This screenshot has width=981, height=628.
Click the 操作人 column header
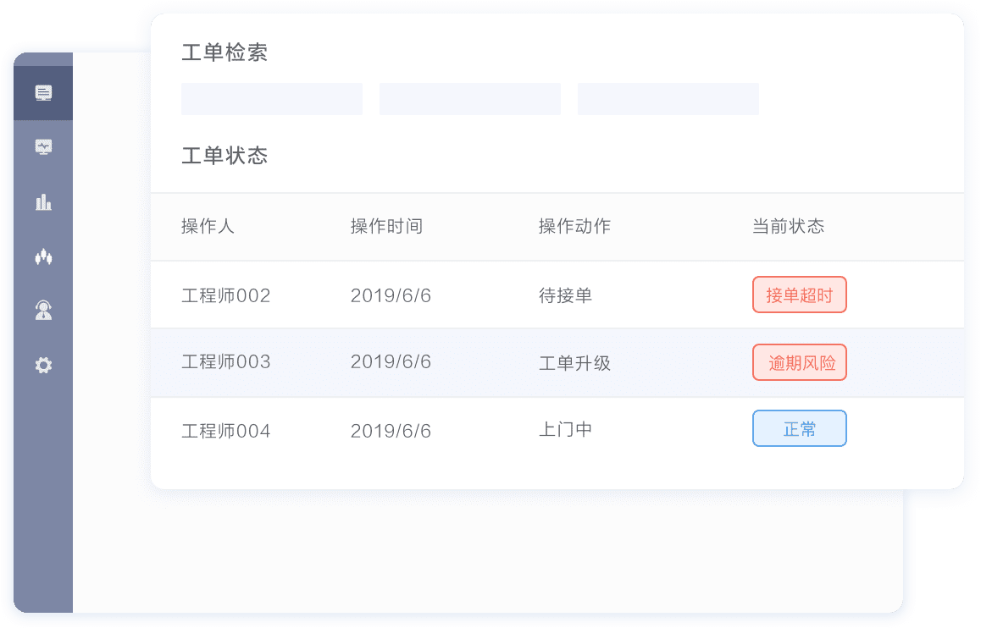(208, 226)
